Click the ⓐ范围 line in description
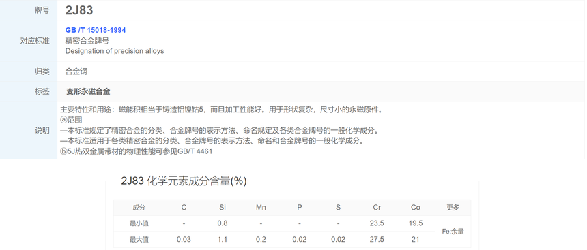 (71, 121)
